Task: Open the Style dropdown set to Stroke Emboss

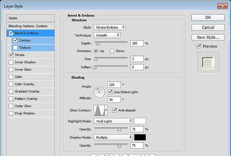Action: 110,27
